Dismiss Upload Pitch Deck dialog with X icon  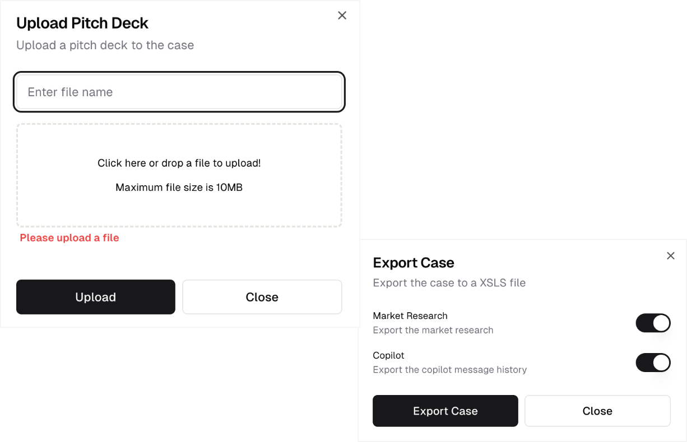pyautogui.click(x=342, y=16)
